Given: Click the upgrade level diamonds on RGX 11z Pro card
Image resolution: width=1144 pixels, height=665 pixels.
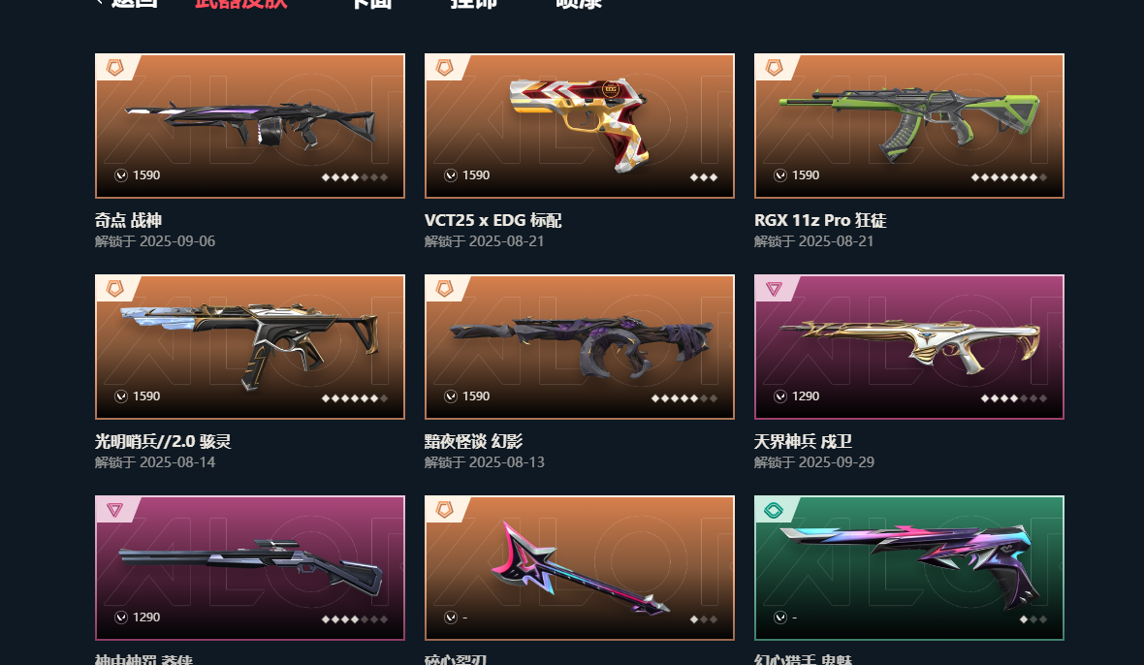Looking at the screenshot, I should 1009,177.
